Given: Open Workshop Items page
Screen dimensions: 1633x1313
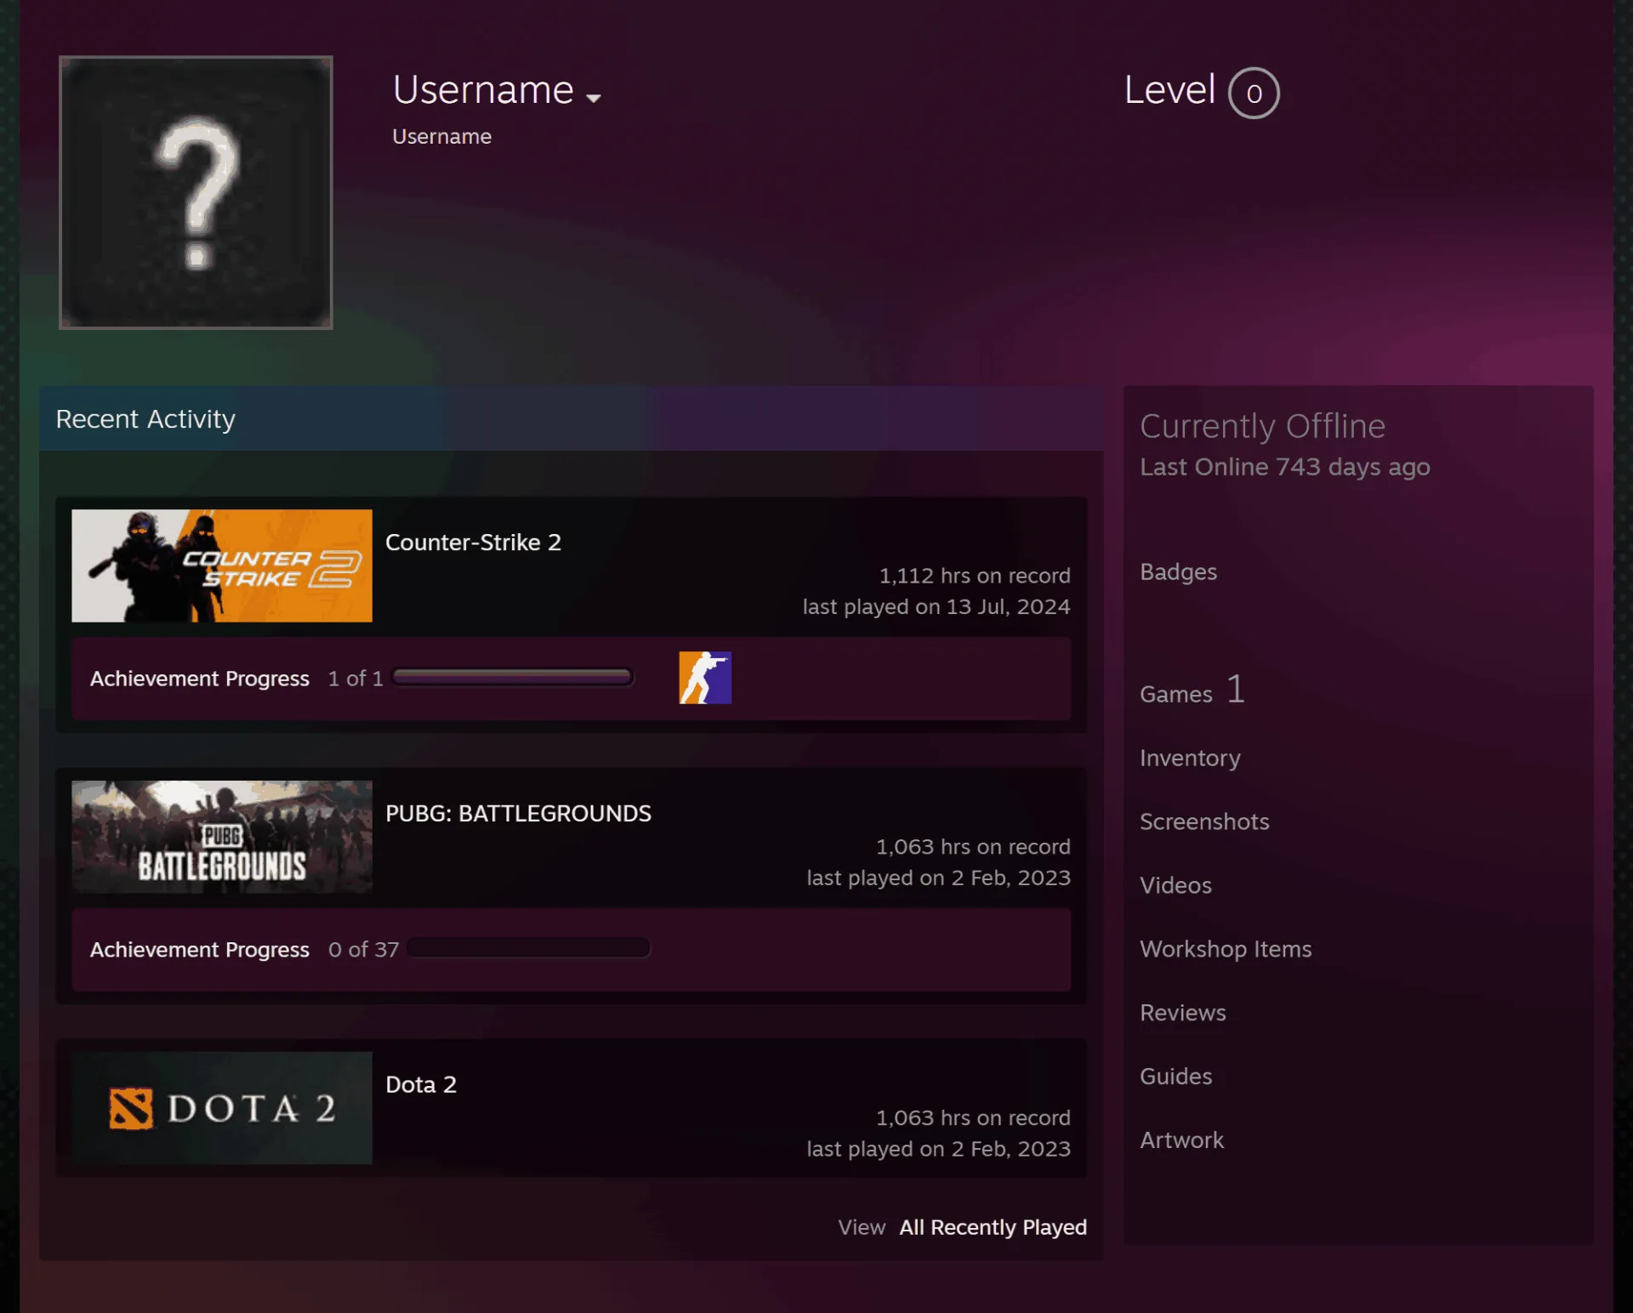Looking at the screenshot, I should pos(1226,949).
